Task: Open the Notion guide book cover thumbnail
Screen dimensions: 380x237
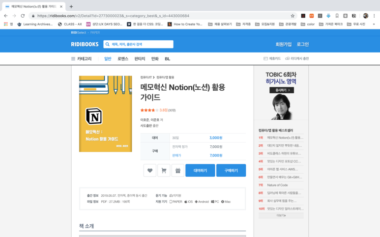Action: [105, 114]
